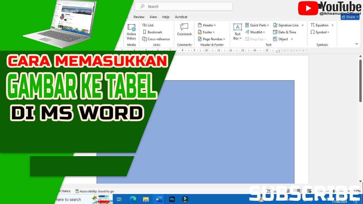Insert an Equation
Image resolution: width=363 pixels, height=204 pixels.
tap(320, 25)
